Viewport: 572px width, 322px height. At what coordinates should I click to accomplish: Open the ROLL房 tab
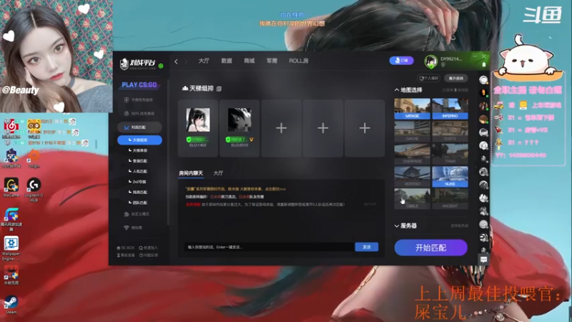[x=298, y=61]
